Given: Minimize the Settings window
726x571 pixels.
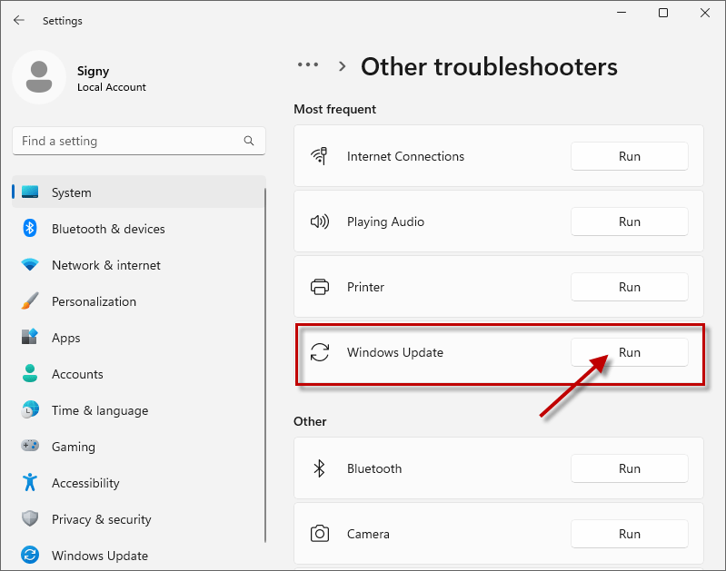Looking at the screenshot, I should [622, 13].
